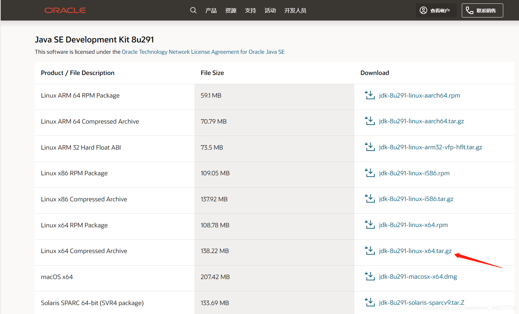Click the Oracle logo
The image size is (519, 314).
tap(65, 10)
